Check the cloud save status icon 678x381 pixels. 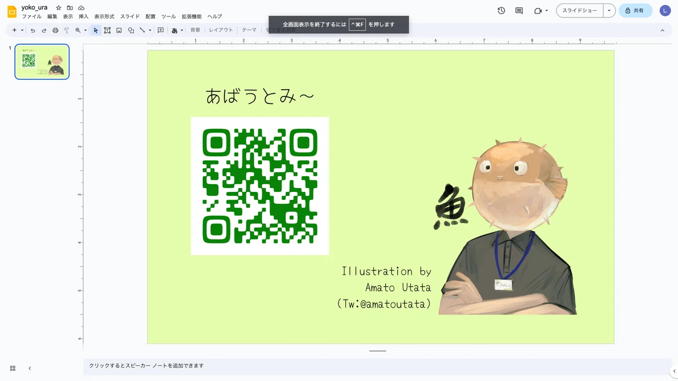(x=81, y=8)
